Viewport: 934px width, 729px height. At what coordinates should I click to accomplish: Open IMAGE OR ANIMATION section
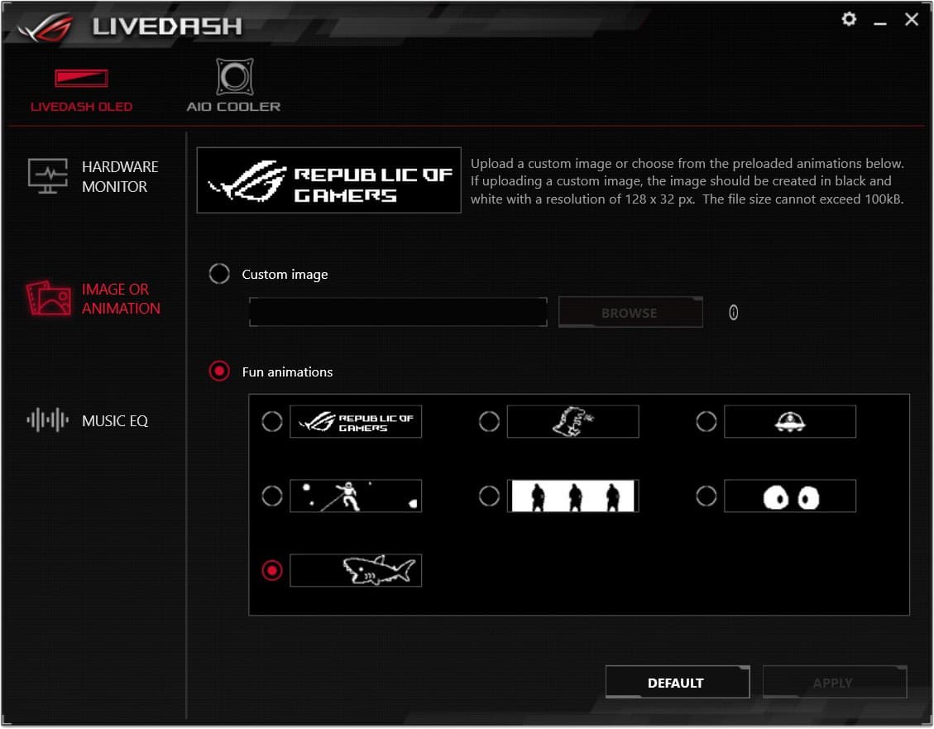[x=93, y=299]
